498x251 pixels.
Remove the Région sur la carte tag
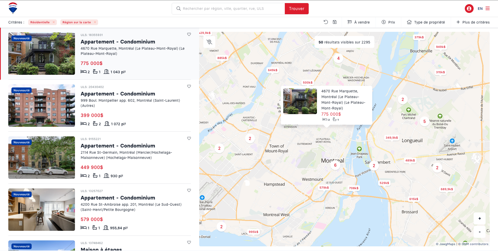(x=95, y=22)
